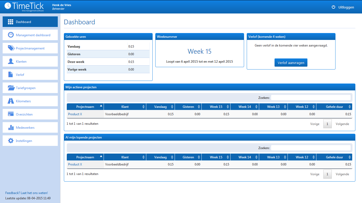The width and height of the screenshot is (362, 203).
Task: Sort lopende projecten by Week 15
Action: [216, 157]
